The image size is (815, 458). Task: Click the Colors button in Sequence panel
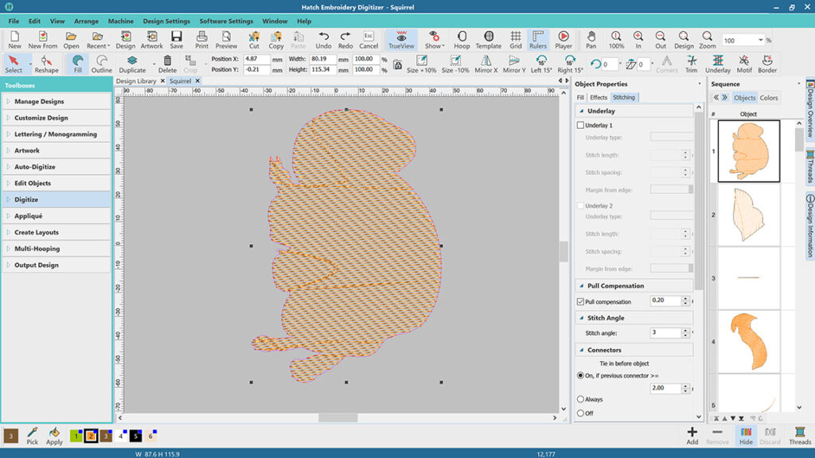pyautogui.click(x=769, y=98)
